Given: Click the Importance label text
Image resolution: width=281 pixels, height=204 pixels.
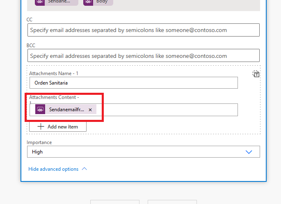Looking at the screenshot, I should 39,142.
